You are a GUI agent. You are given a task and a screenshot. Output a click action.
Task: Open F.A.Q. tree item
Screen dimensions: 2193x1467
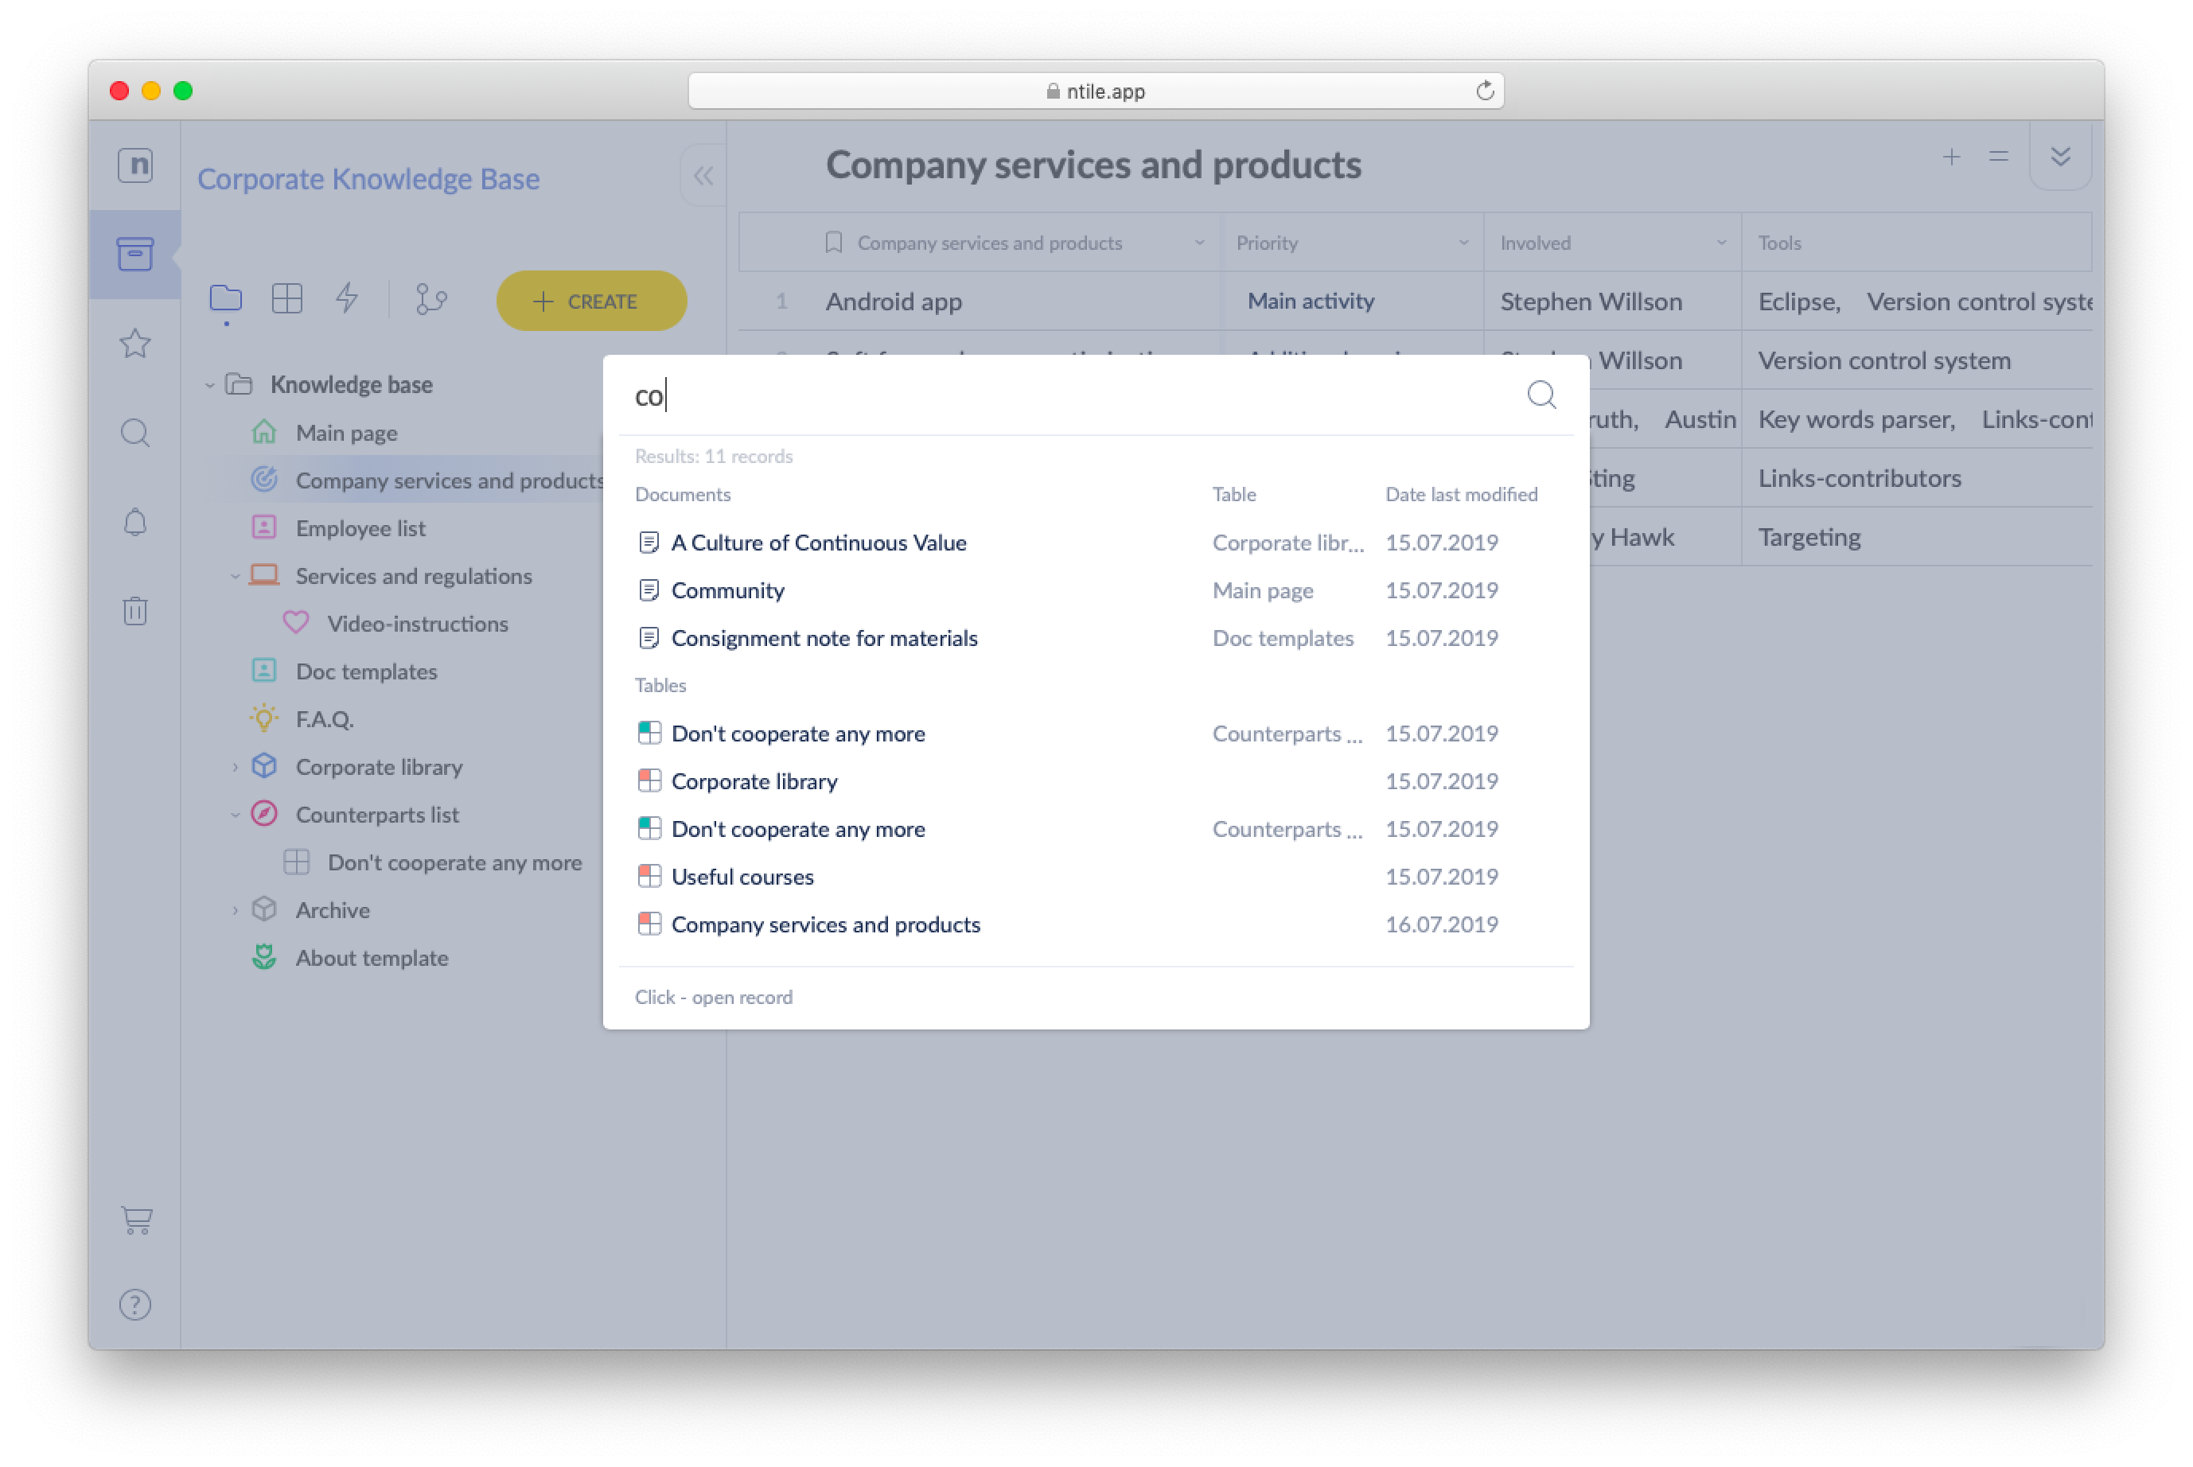point(324,718)
